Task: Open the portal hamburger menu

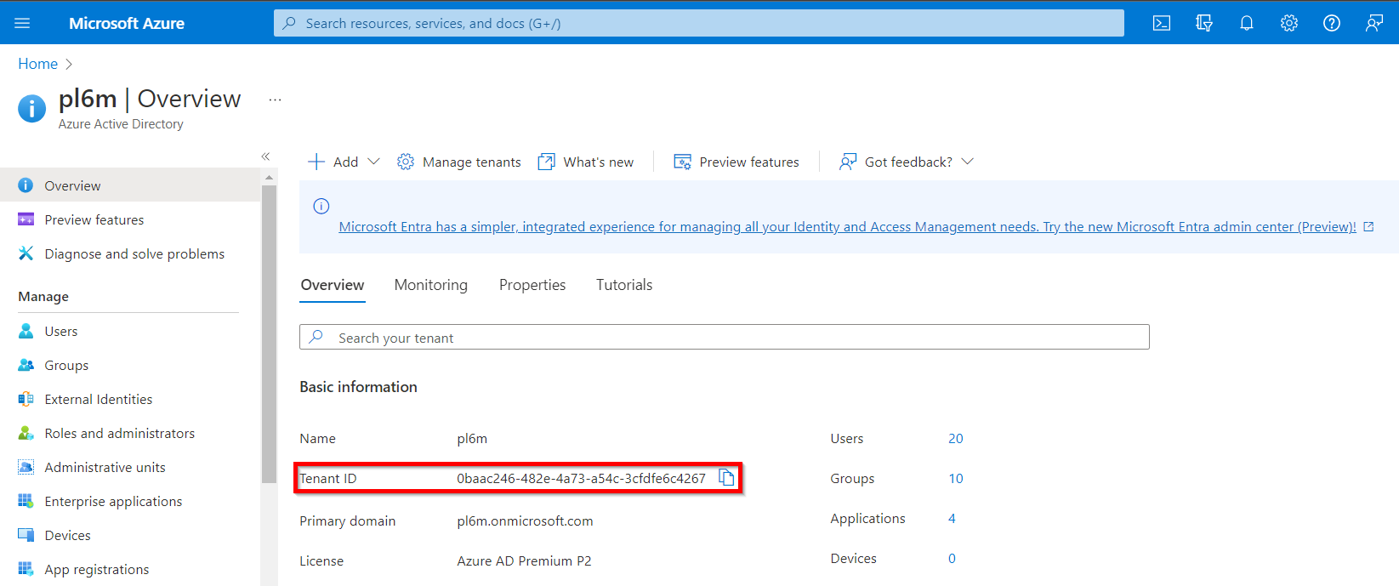Action: (22, 23)
